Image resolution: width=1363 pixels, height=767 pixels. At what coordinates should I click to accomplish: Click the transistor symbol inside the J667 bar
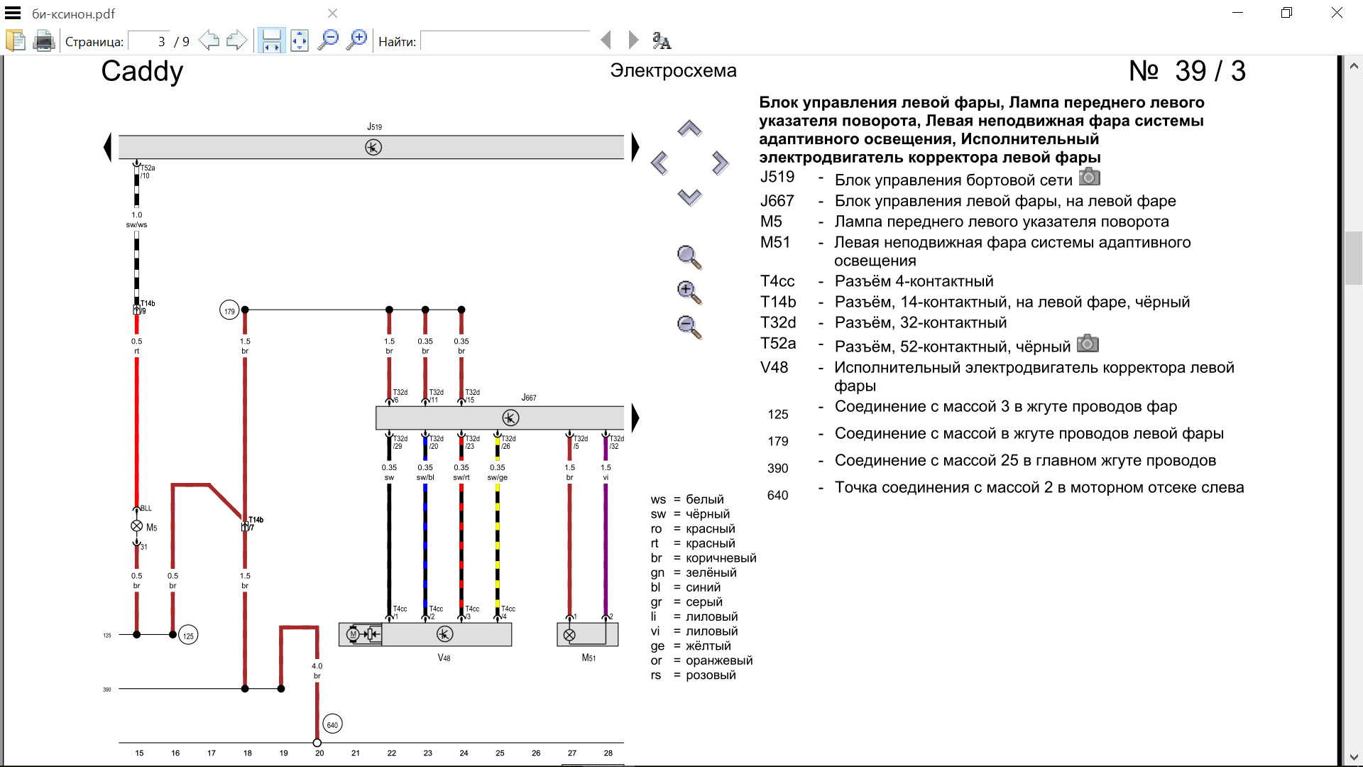(x=510, y=418)
